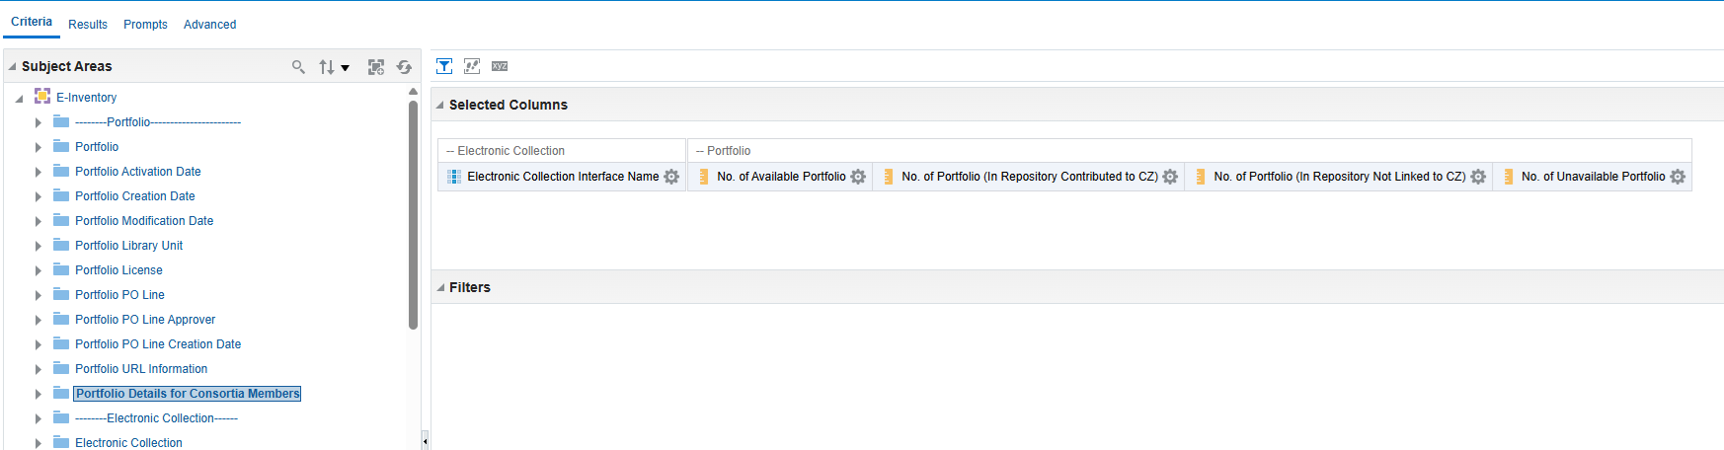1724x450 pixels.
Task: Open gear menu for No. of Unavailable Portfolio
Action: click(x=1678, y=177)
